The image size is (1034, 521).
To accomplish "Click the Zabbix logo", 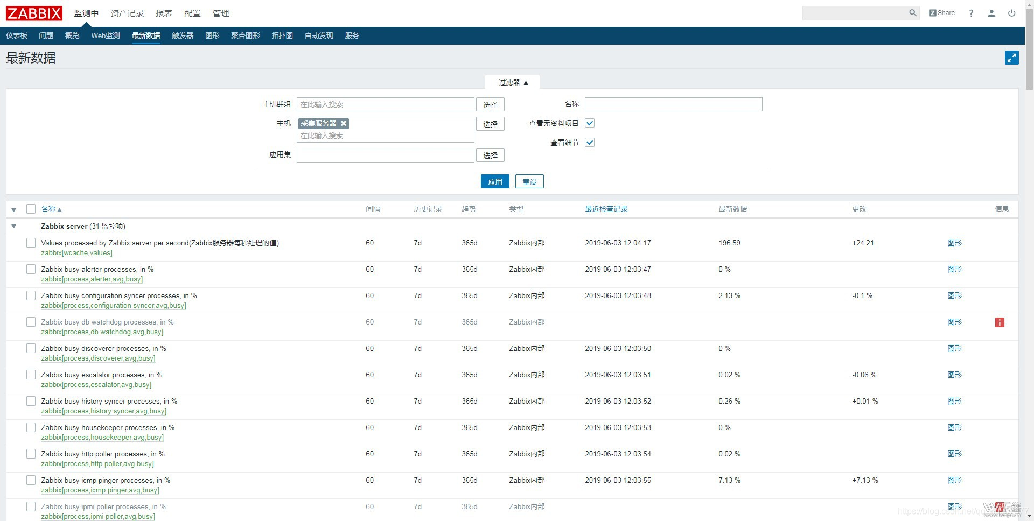I will [x=34, y=13].
